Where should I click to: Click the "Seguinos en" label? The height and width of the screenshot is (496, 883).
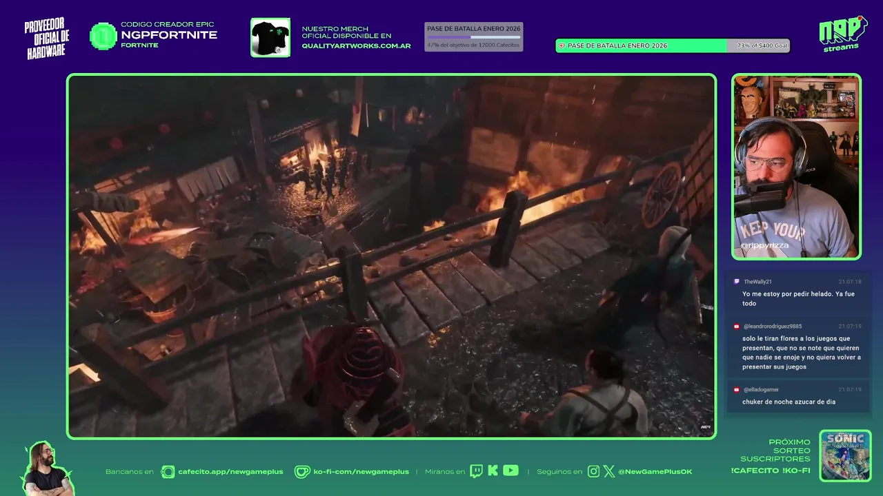pos(559,472)
